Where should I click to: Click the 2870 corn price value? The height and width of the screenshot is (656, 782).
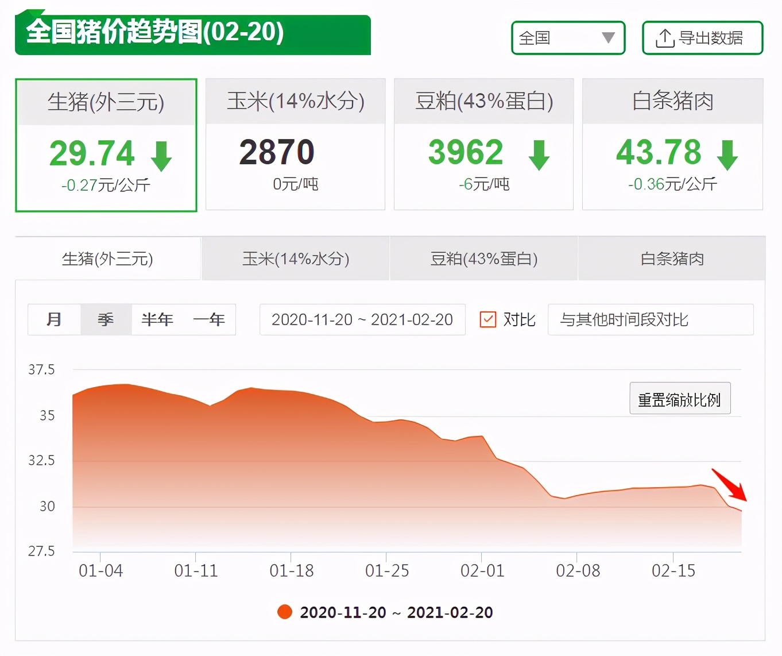coord(277,152)
